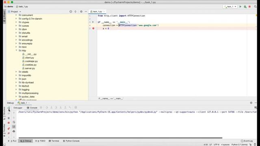Viewport: 260px width, 146px height.
Task: Click the Structure side tool tab
Action: 4,113
